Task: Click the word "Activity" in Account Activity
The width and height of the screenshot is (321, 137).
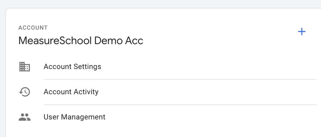Action: click(x=86, y=92)
